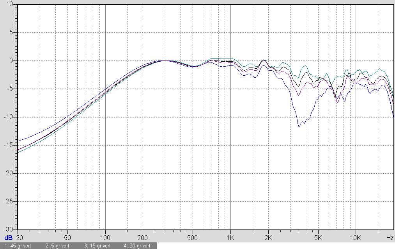
Task: Click the 10K frequency axis label
Action: tap(356, 238)
